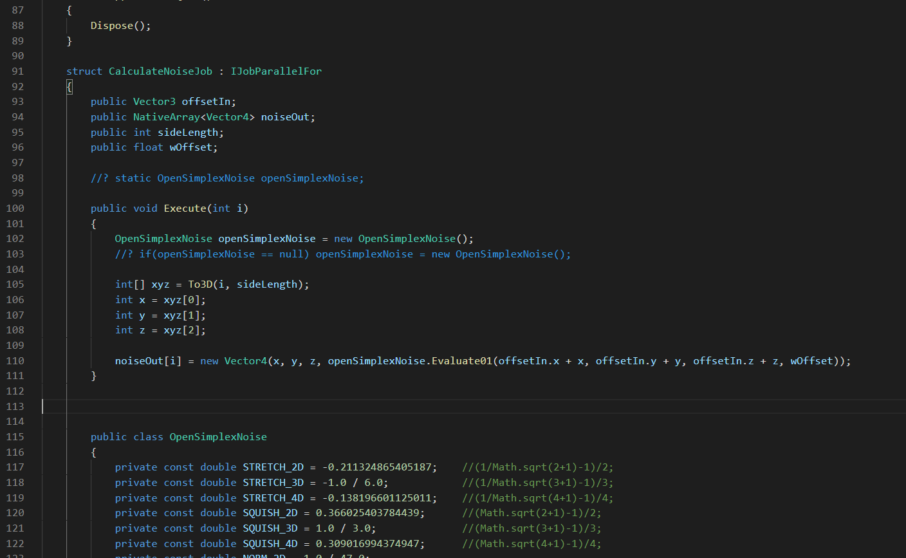906x558 pixels.
Task: Click the Vector3 type on line 93
Action: pos(154,102)
